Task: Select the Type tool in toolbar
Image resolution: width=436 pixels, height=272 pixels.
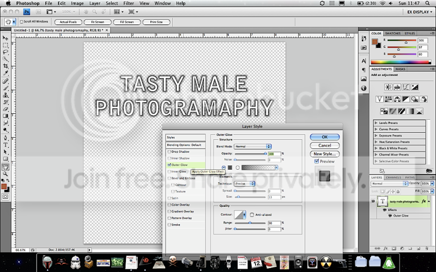Action: (5, 144)
